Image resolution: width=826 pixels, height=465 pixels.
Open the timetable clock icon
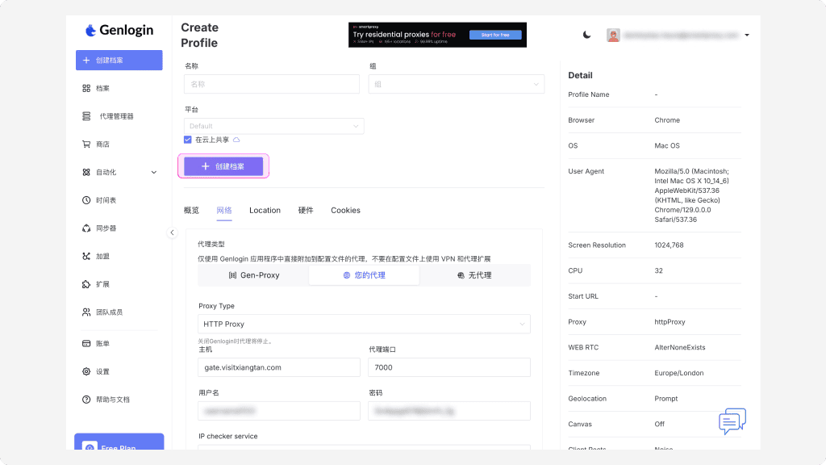[x=86, y=200]
